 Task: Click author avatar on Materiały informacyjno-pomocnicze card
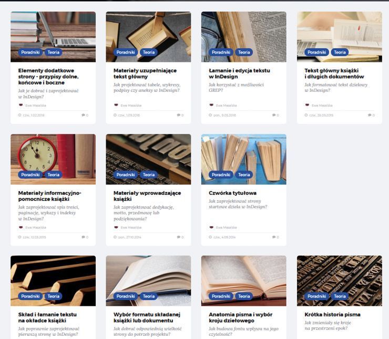click(21, 227)
